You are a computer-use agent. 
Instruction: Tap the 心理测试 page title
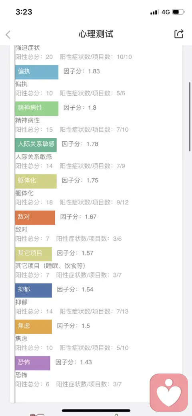pyautogui.click(x=96, y=34)
